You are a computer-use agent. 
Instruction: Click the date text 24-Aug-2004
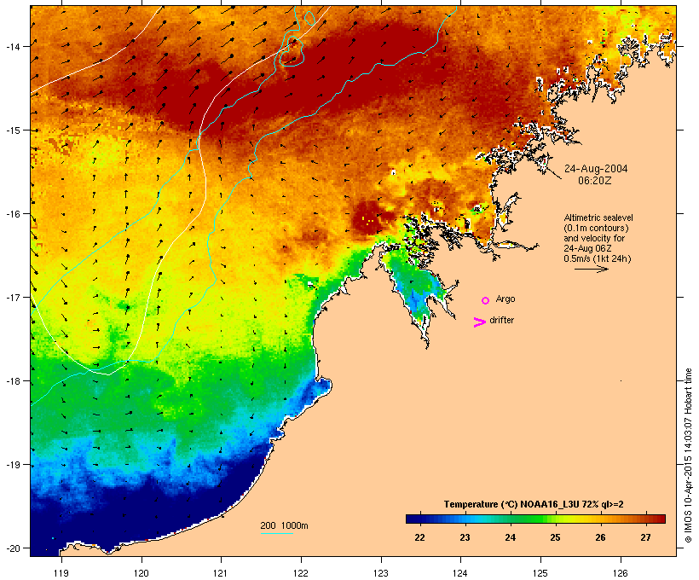coord(596,169)
